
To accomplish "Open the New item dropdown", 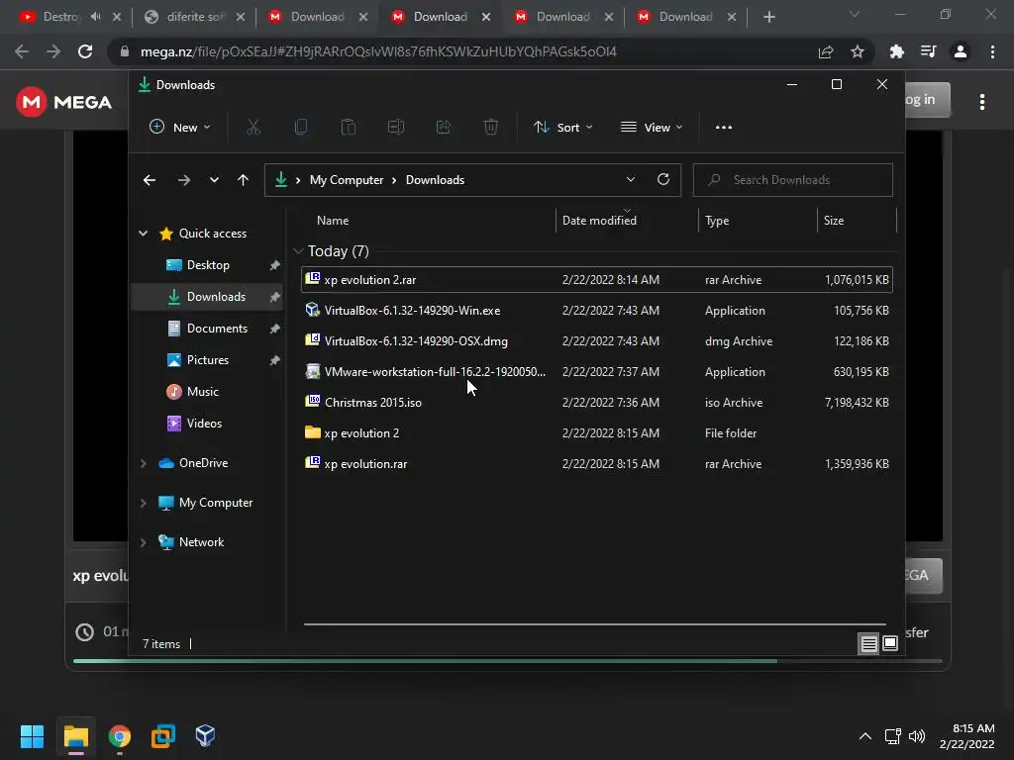I will pyautogui.click(x=180, y=128).
